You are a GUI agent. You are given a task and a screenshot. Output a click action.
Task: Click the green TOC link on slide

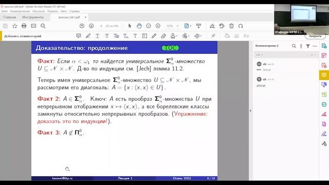click(x=170, y=48)
